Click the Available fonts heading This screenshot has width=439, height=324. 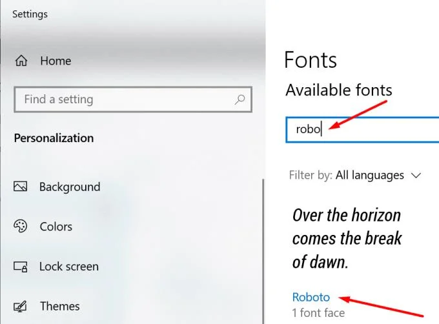339,90
